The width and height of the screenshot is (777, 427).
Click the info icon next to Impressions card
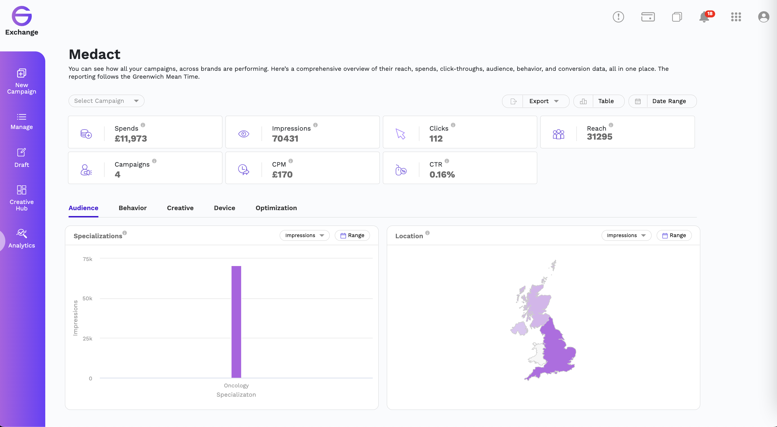point(315,125)
